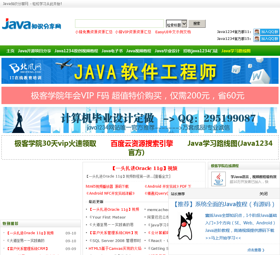Close the 站长推荐 popup via 关闭
This screenshot has height=255, width=280.
(263, 194)
